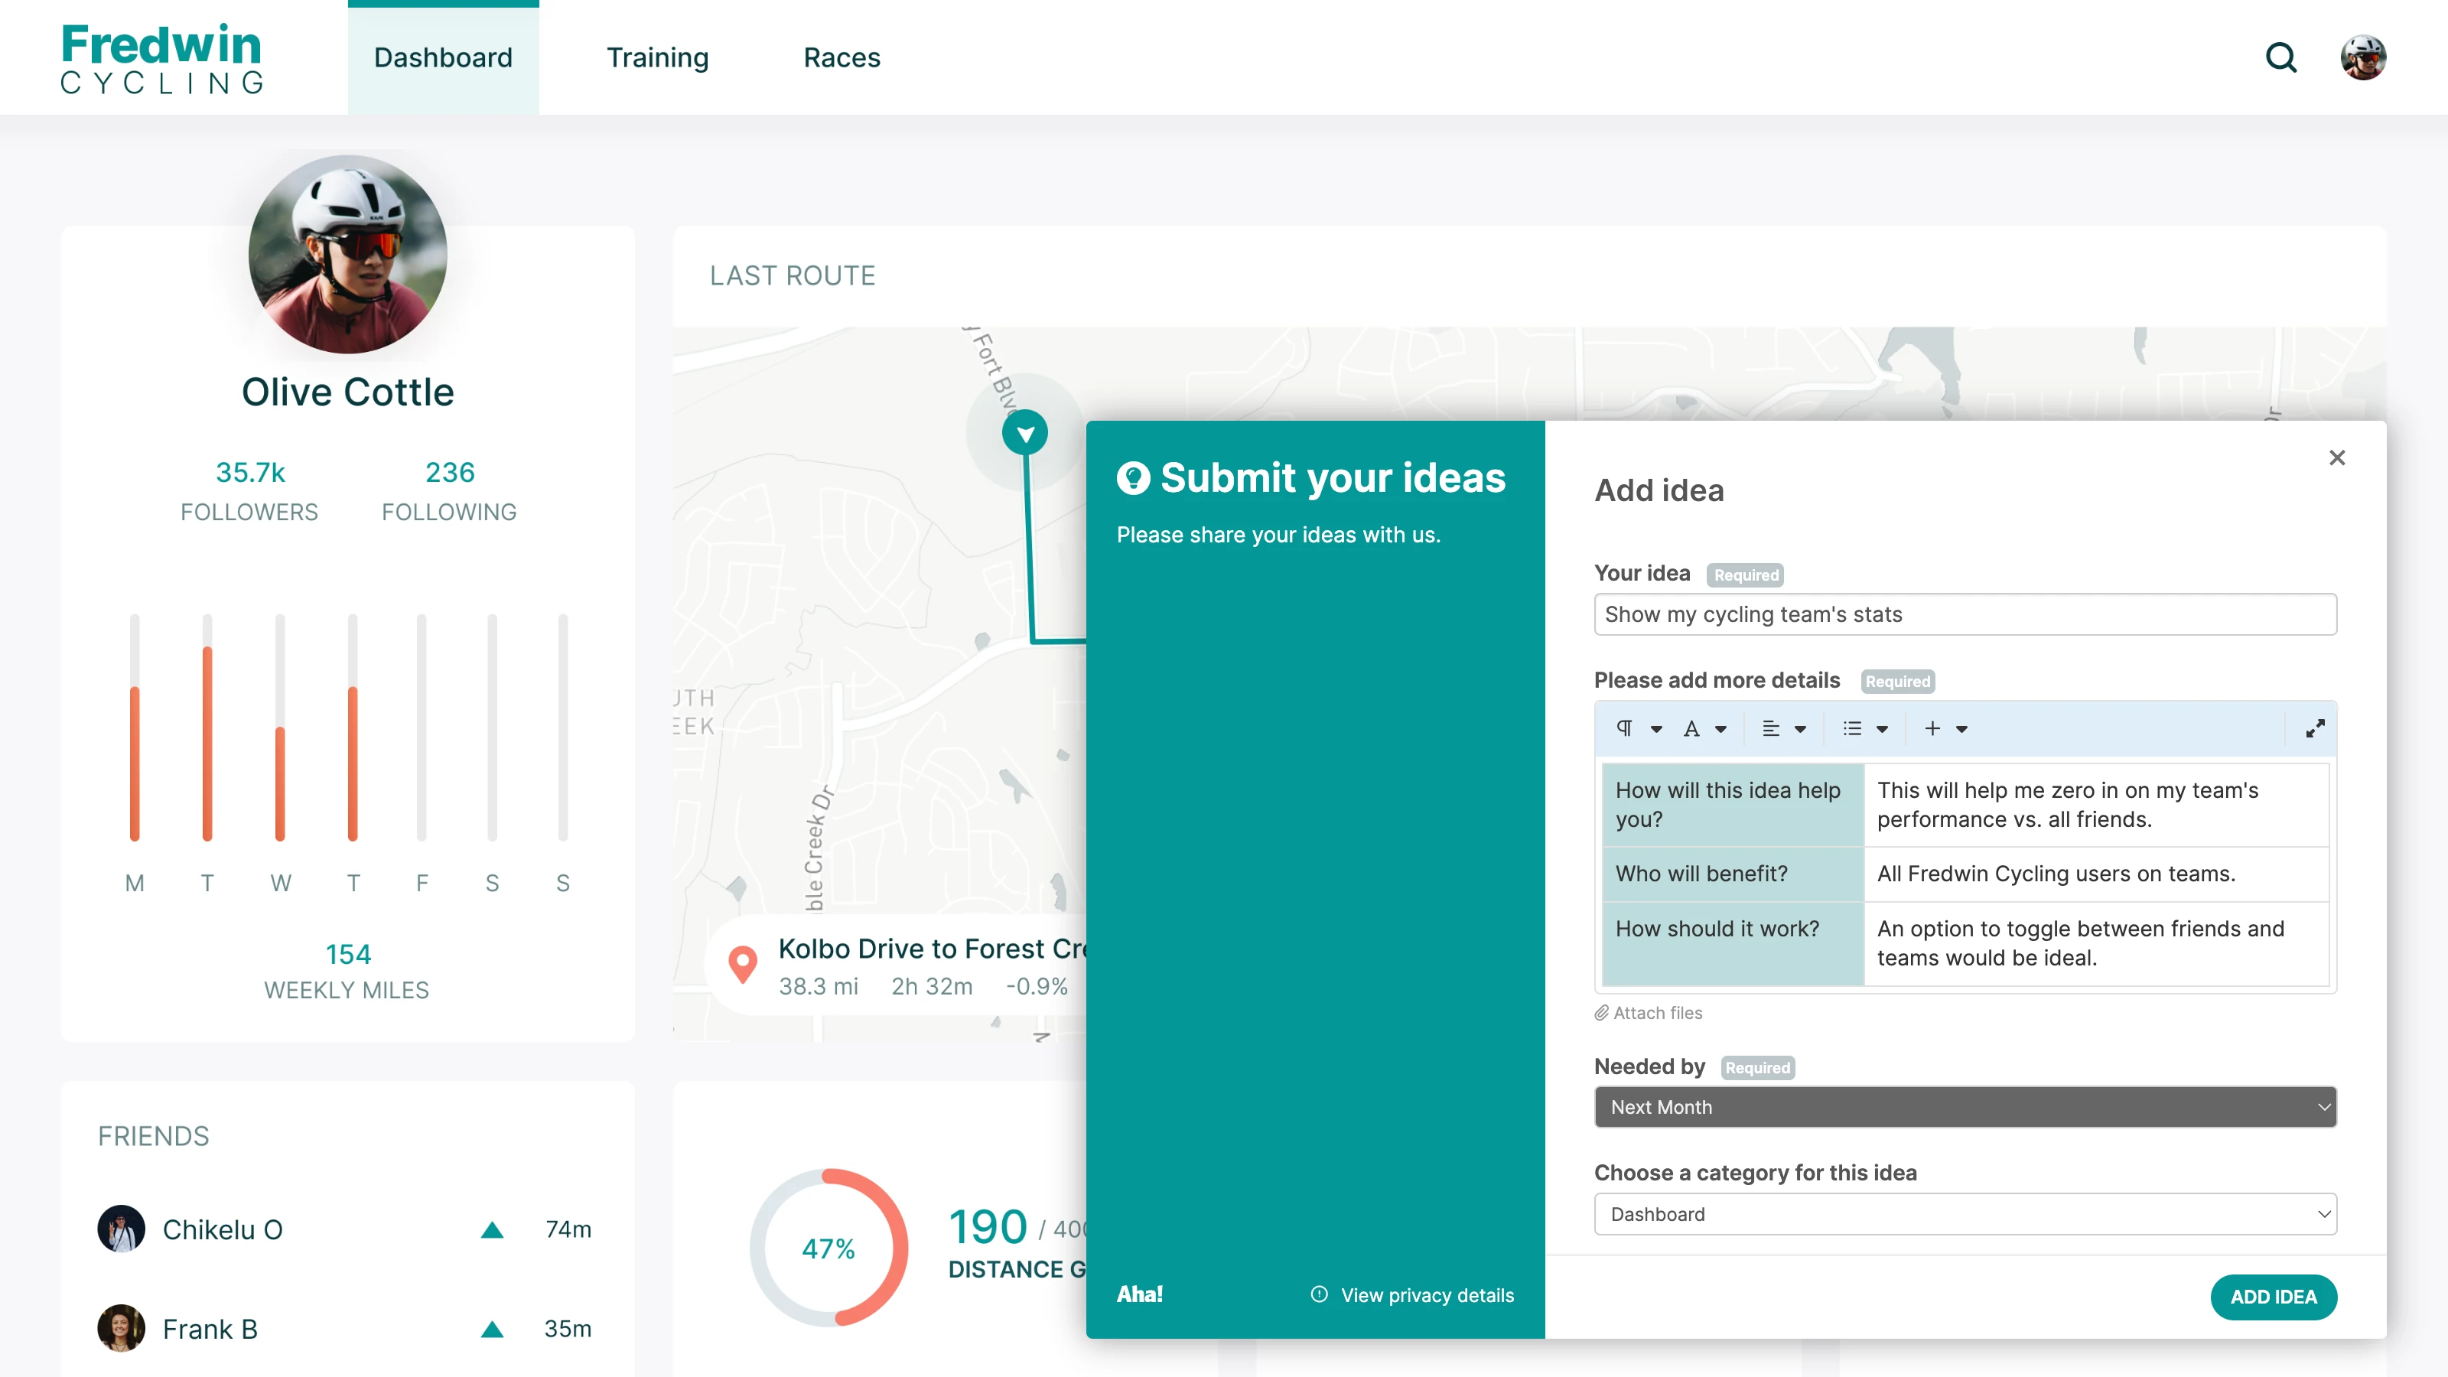Click the paragraph format icon
2448x1377 pixels.
click(1625, 729)
